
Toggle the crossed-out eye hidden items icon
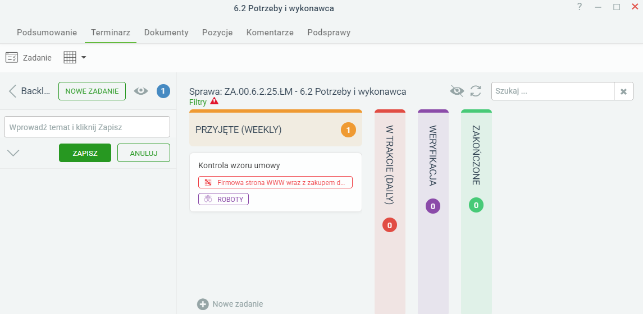point(457,91)
